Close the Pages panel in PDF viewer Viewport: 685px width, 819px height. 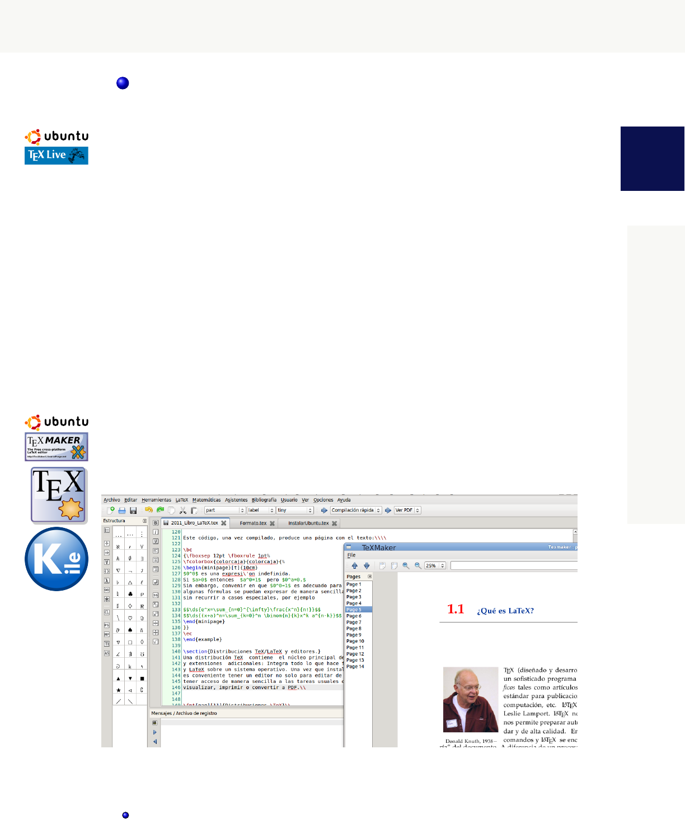tap(369, 576)
